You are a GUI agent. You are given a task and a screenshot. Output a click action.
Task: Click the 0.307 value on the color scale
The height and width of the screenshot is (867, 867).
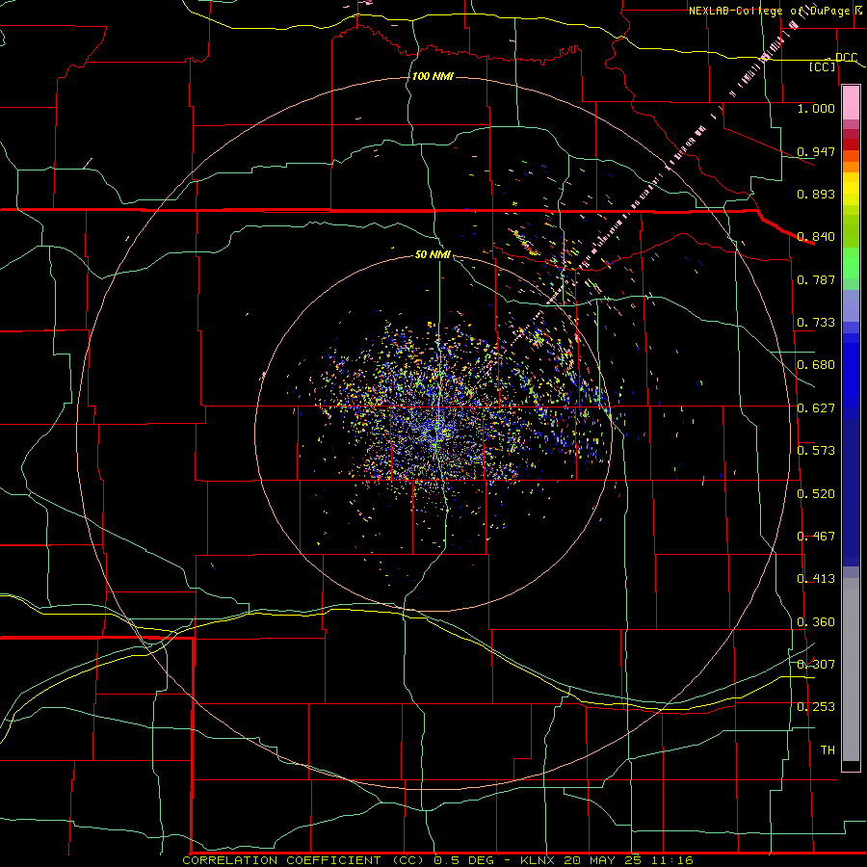(x=816, y=665)
